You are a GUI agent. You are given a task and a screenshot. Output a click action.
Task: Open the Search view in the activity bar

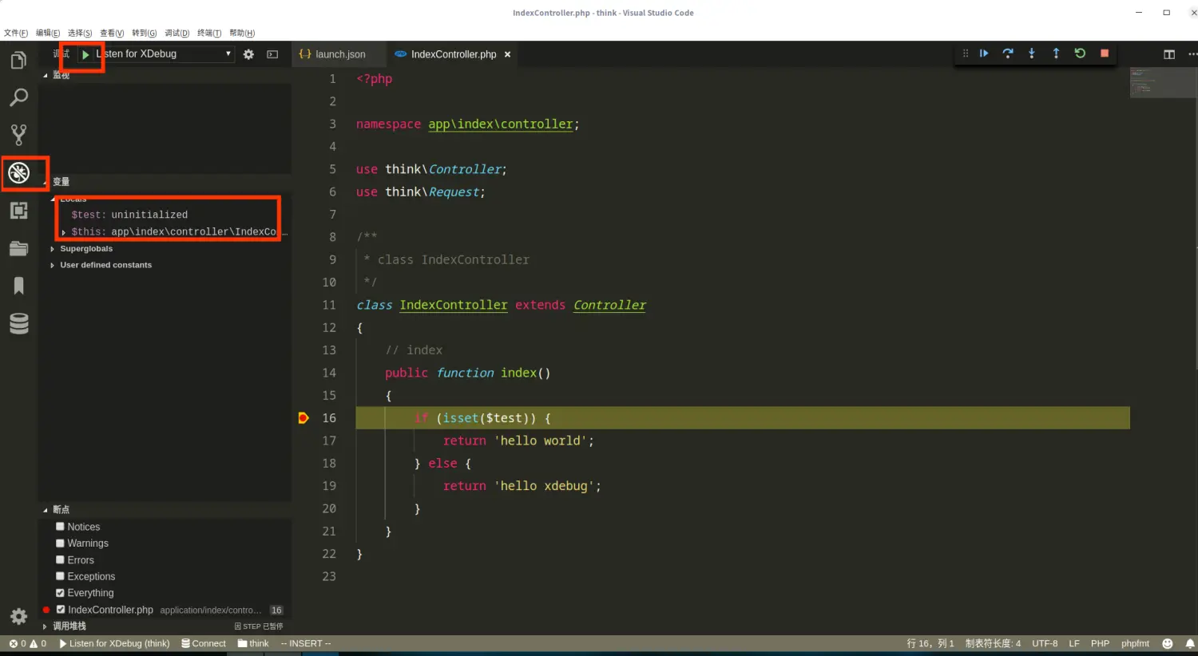(18, 97)
